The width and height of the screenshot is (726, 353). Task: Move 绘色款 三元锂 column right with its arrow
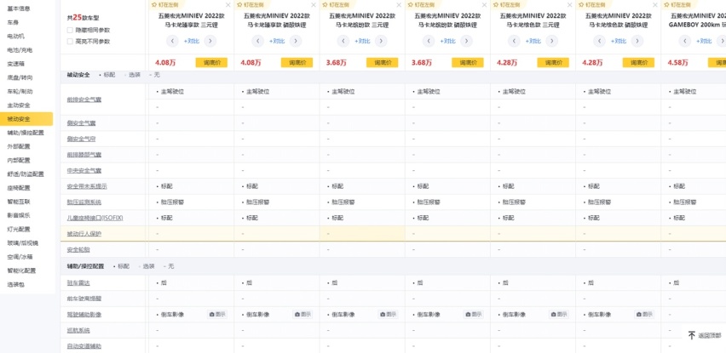[x=551, y=41]
